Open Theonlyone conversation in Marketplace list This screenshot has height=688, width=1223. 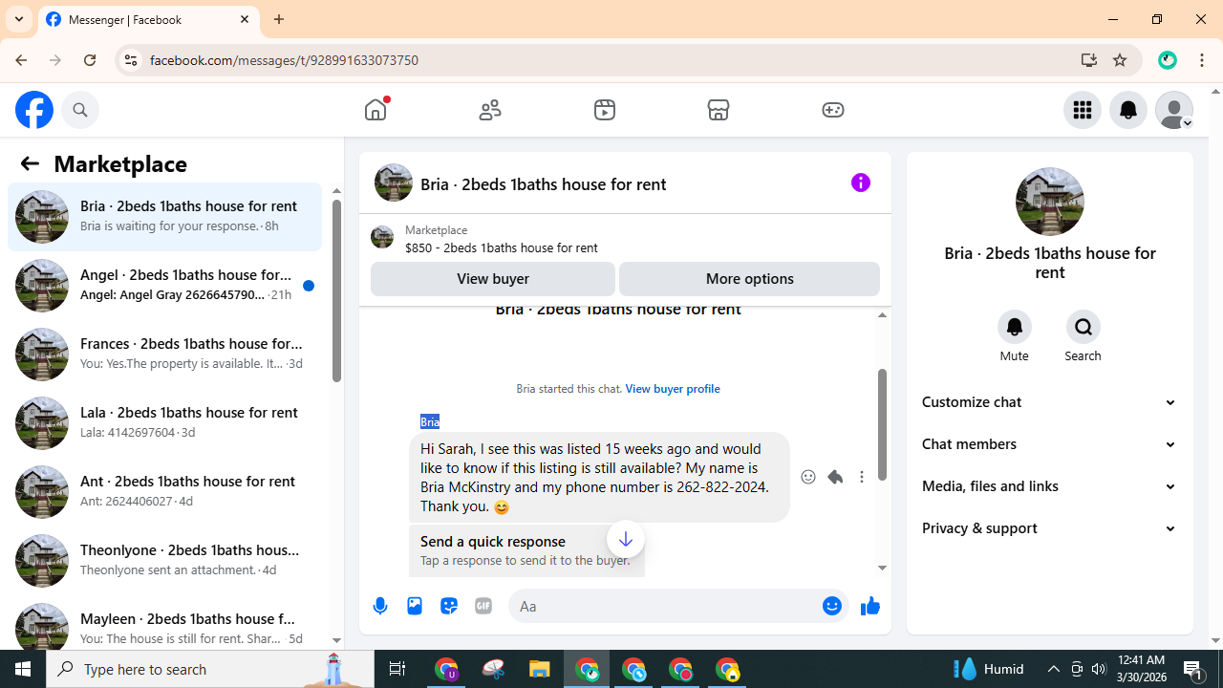[164, 560]
